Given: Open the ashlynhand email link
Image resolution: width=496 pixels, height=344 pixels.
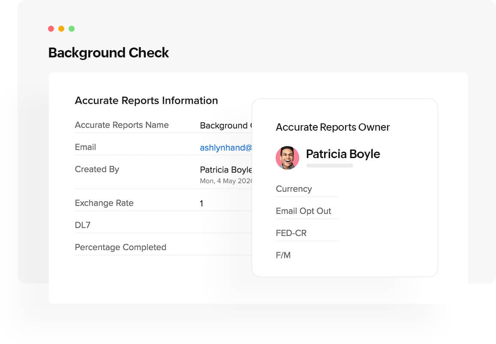Looking at the screenshot, I should point(225,148).
